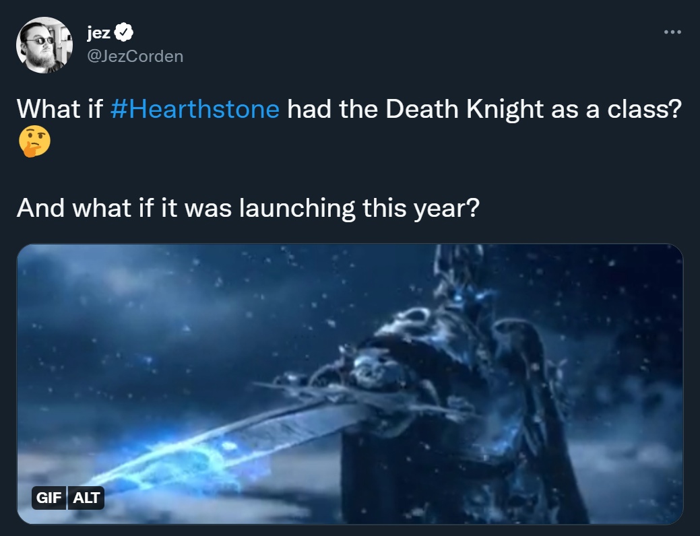Open the more options ellipsis menu
This screenshot has width=700, height=536.
point(672,32)
